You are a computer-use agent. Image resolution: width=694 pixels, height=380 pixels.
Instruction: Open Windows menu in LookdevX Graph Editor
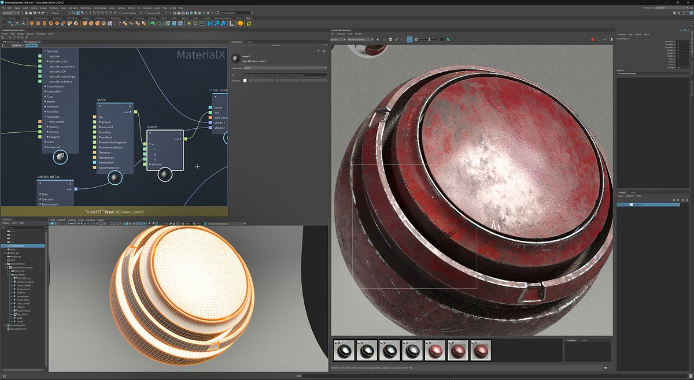[x=41, y=34]
